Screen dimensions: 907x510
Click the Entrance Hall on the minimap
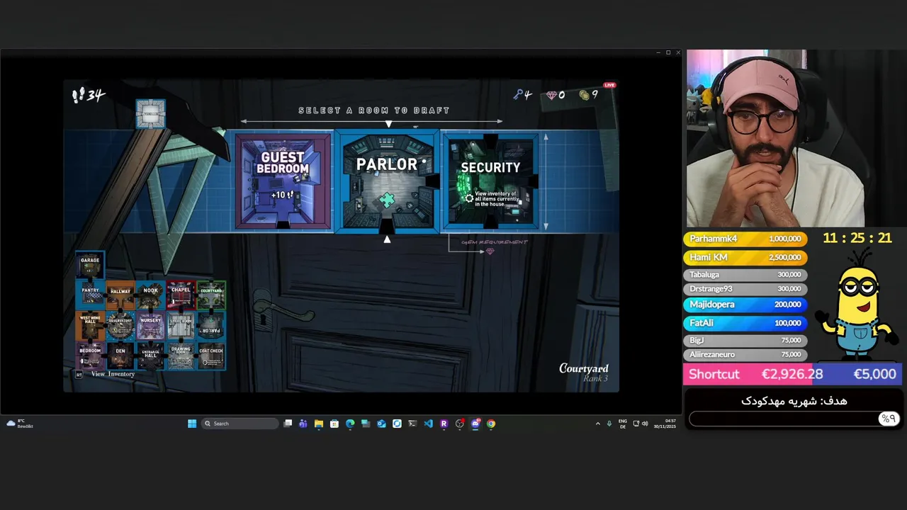tap(150, 355)
